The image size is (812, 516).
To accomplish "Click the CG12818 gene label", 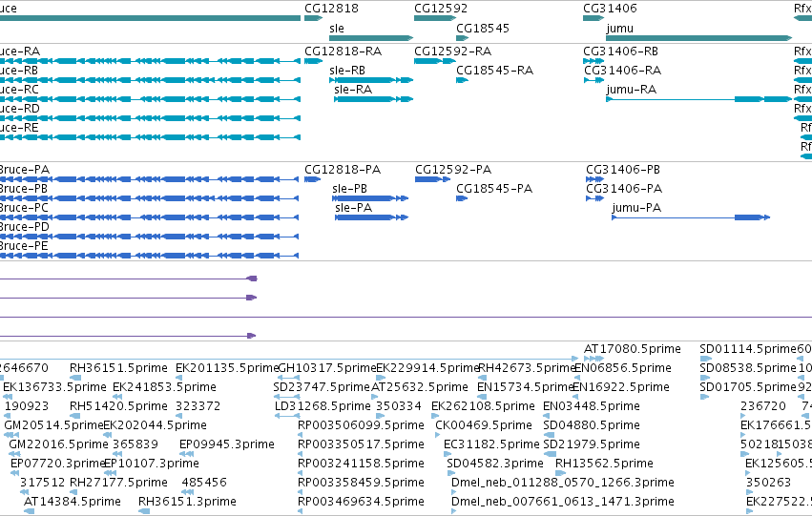I will click(331, 9).
